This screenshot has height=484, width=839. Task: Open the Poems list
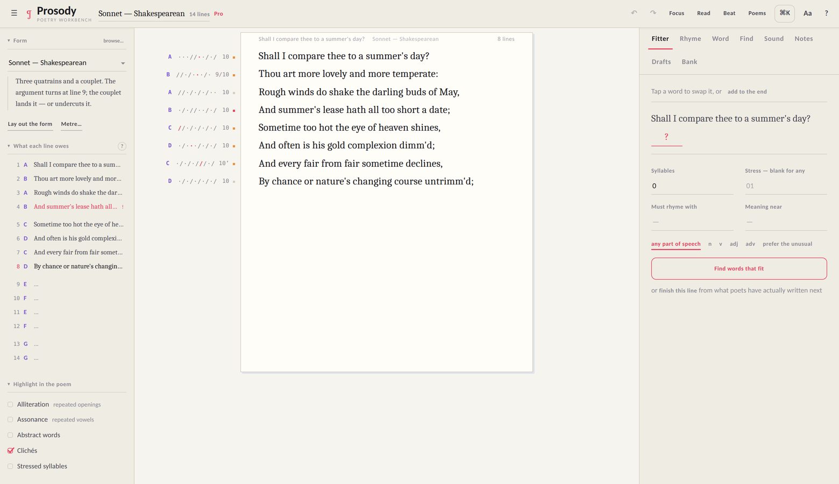pos(757,13)
